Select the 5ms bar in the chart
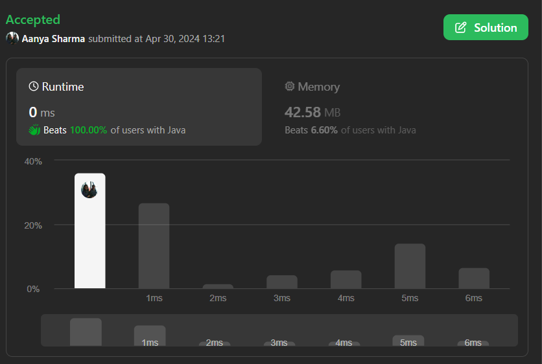 pos(410,266)
